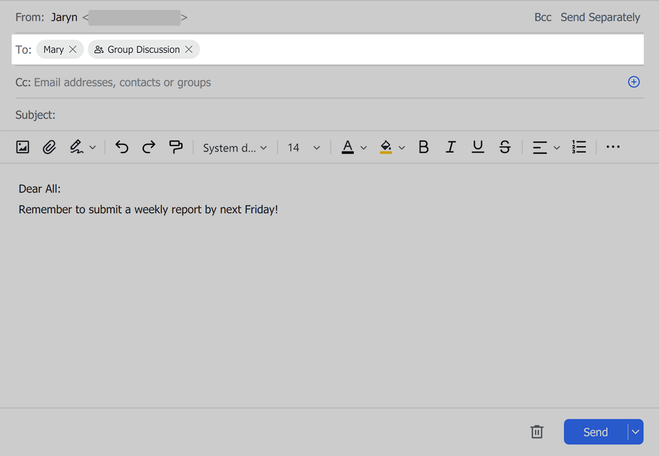Select the format painter tool
659x456 pixels.
click(x=175, y=147)
